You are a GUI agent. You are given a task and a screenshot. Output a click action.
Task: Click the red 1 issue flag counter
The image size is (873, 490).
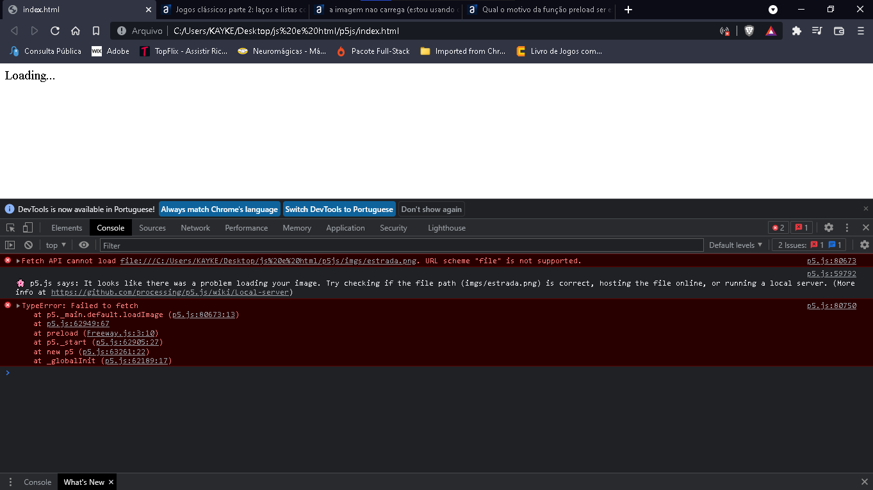[x=801, y=227]
